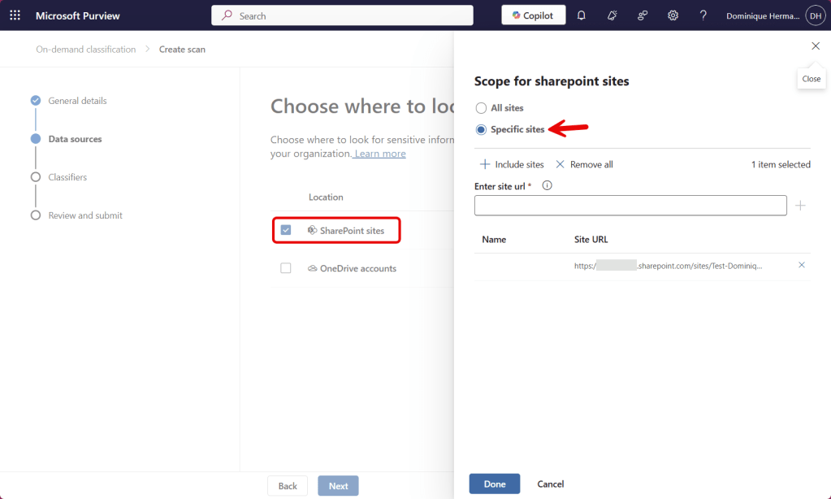Image resolution: width=831 pixels, height=499 pixels.
Task: Open the Purview settings gear
Action: coord(673,15)
